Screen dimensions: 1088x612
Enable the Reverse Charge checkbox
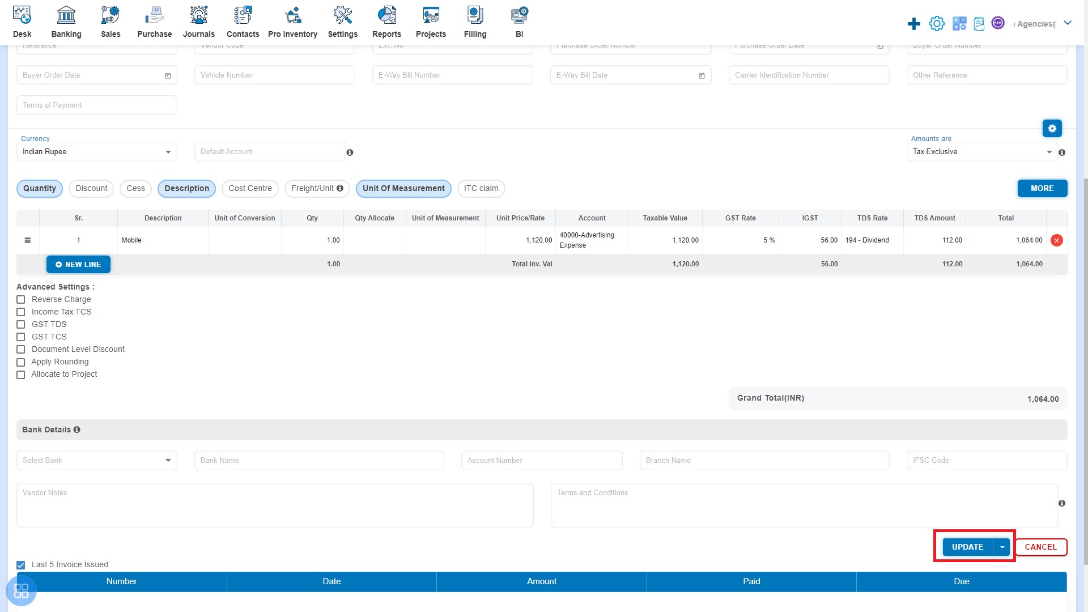pos(21,299)
